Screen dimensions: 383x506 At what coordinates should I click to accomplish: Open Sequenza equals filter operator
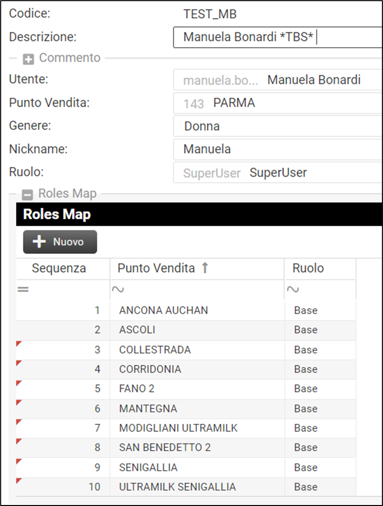click(x=23, y=289)
